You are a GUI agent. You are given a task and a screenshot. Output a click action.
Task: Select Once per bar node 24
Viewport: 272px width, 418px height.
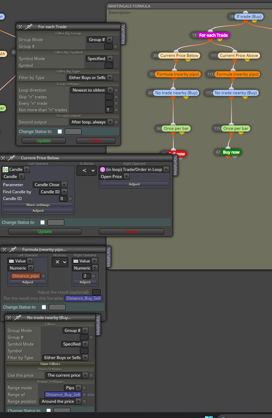[176, 128]
